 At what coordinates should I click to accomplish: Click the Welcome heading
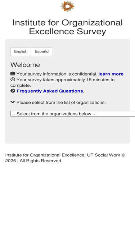[25, 65]
